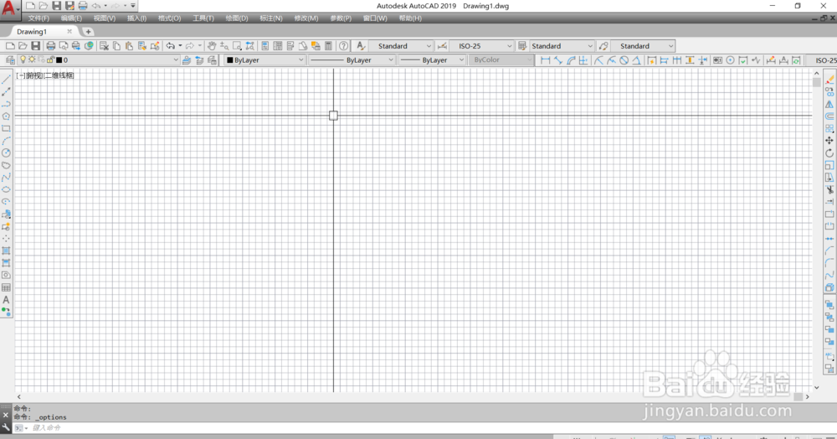
Task: Click the Angular dimension icon
Action: (x=636, y=60)
